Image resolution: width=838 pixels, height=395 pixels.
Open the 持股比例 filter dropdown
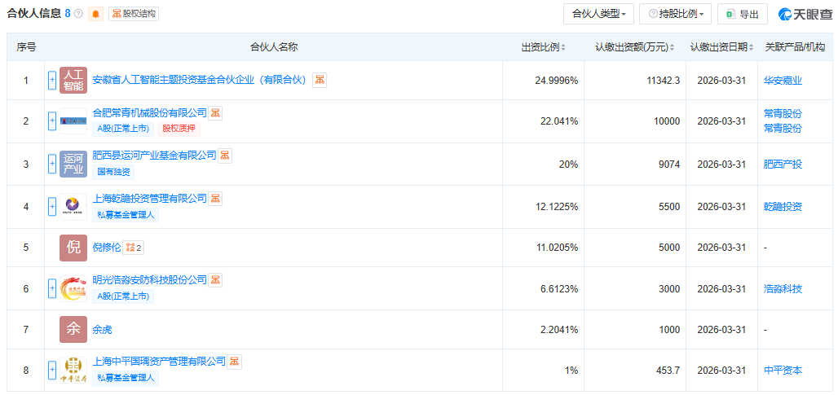[675, 14]
